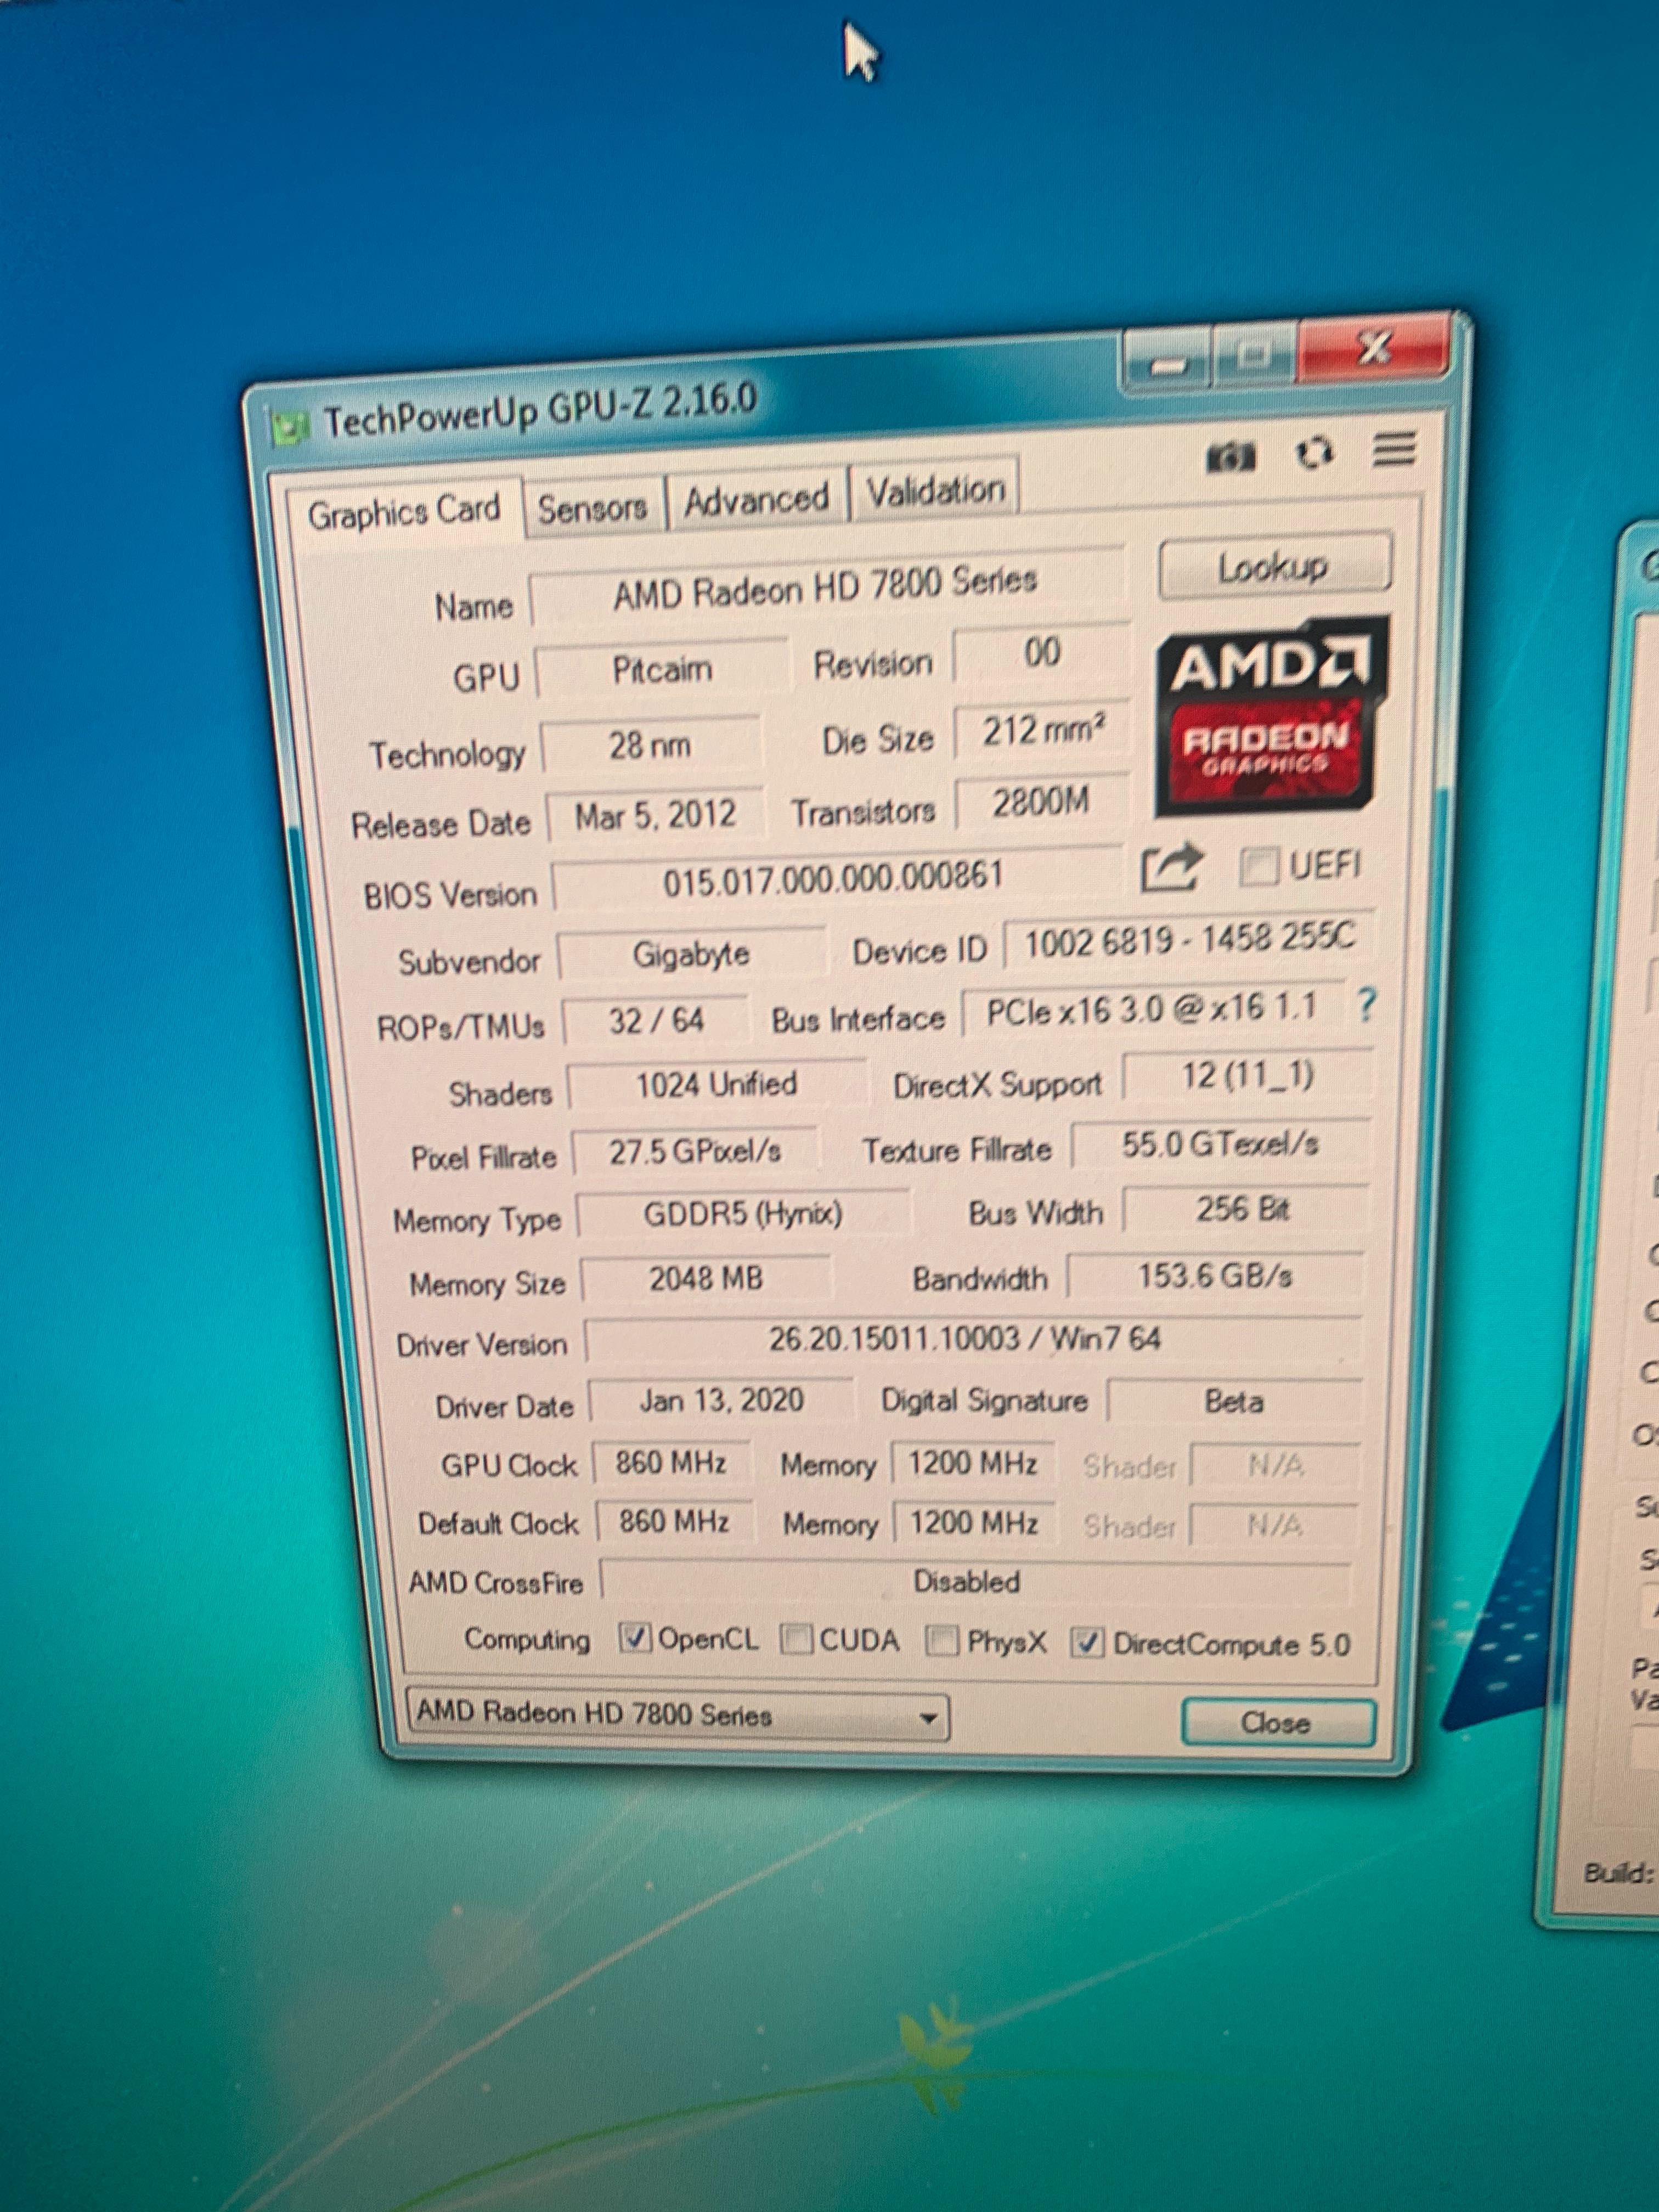Toggle the DirectCompute 5.0 checkbox
Screen dimensions: 1659x2212
point(1088,1643)
